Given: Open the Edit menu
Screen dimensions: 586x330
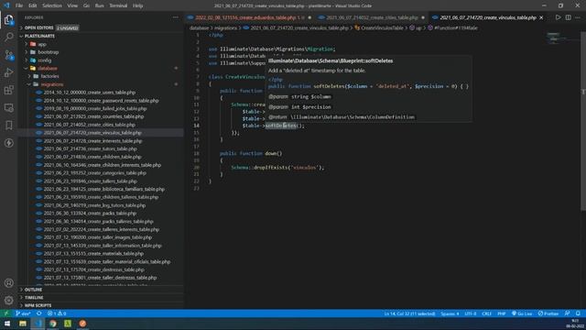Looking at the screenshot, I should (33, 5).
